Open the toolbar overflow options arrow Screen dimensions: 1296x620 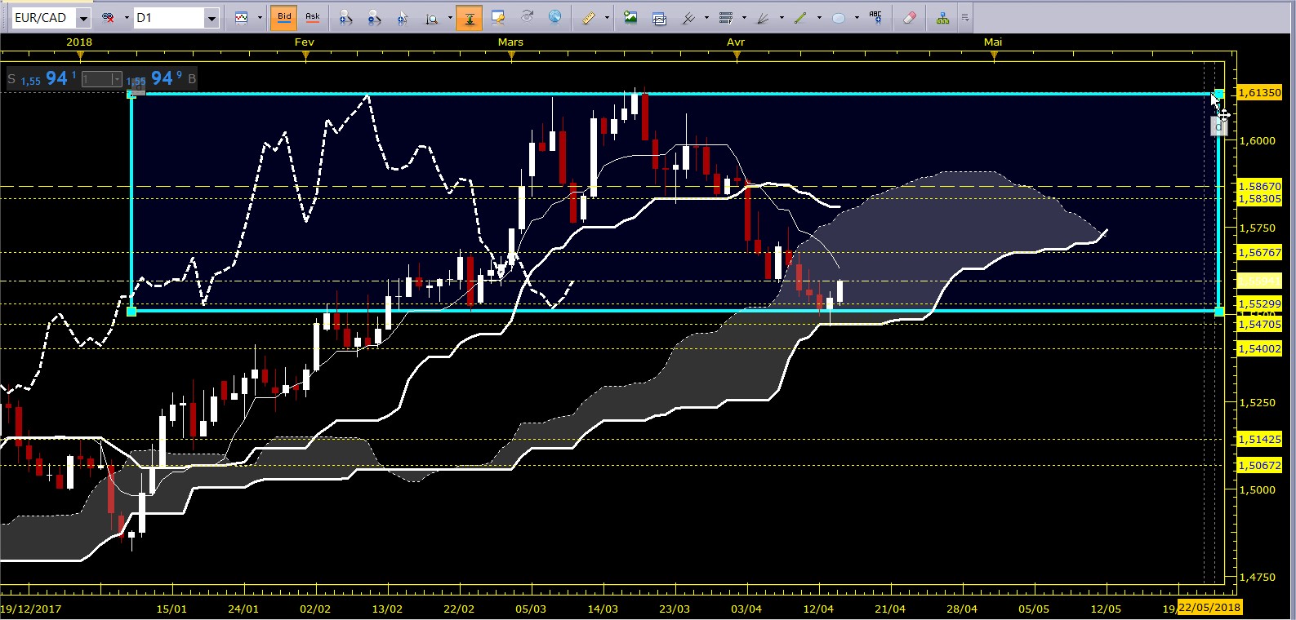[964, 17]
